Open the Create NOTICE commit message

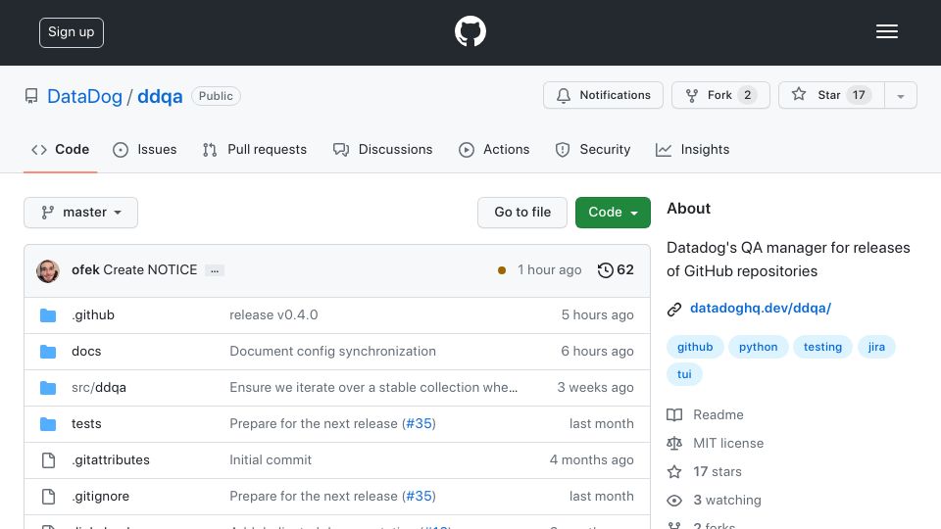tap(150, 270)
